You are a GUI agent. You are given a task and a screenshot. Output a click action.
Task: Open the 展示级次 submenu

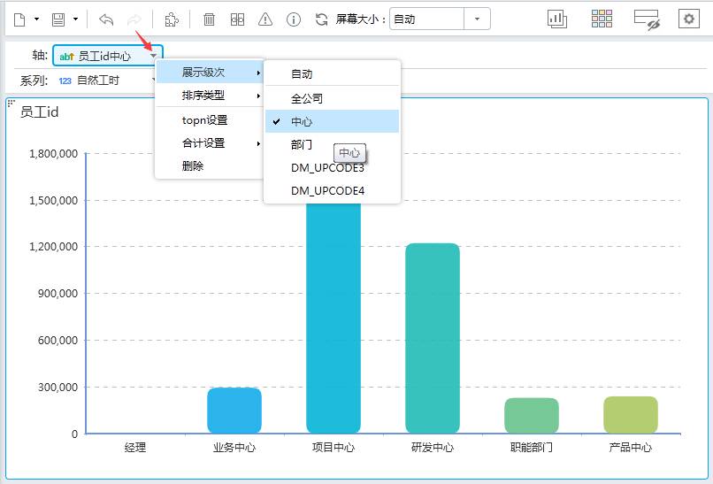click(x=210, y=73)
